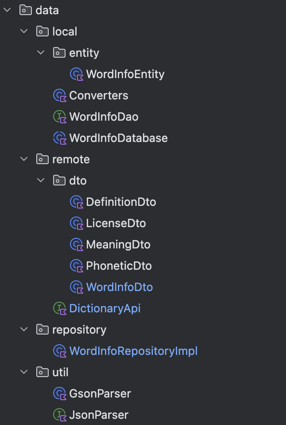The height and width of the screenshot is (425, 286).
Task: Click the Converters class icon
Action: pos(59,95)
